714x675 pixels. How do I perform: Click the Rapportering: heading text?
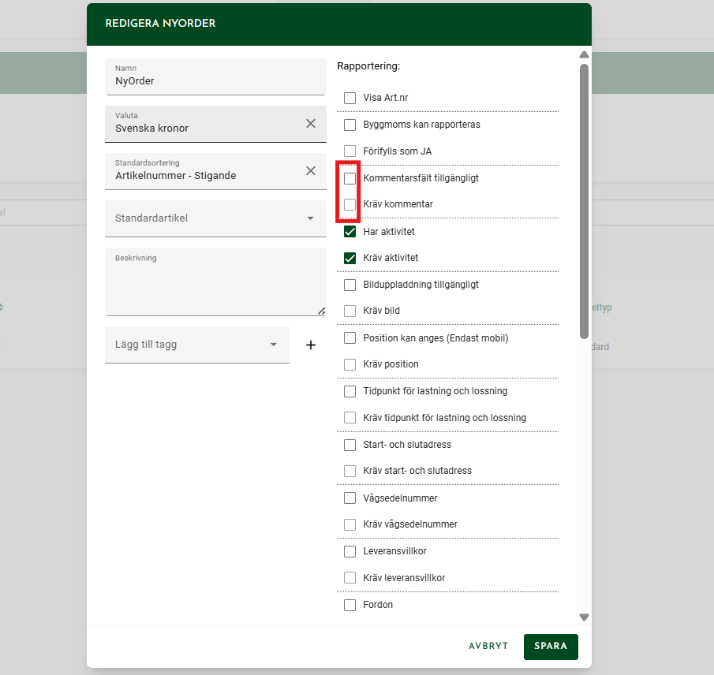(x=368, y=66)
